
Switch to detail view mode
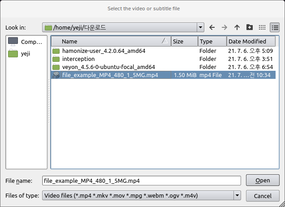tap(274, 27)
